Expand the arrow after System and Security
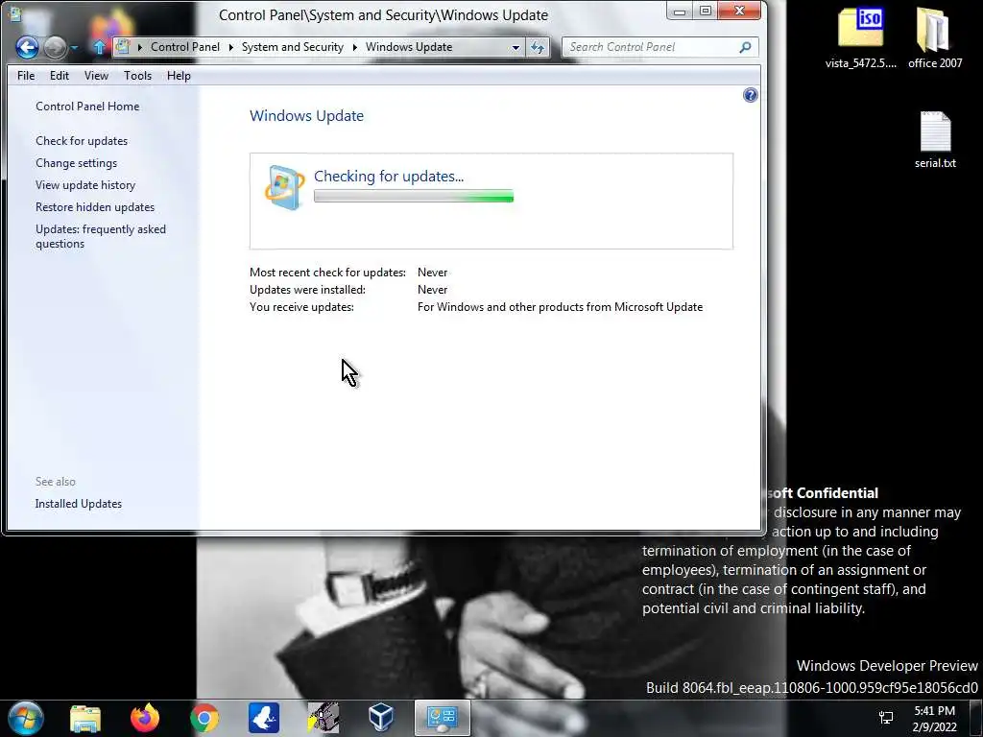 point(354,47)
